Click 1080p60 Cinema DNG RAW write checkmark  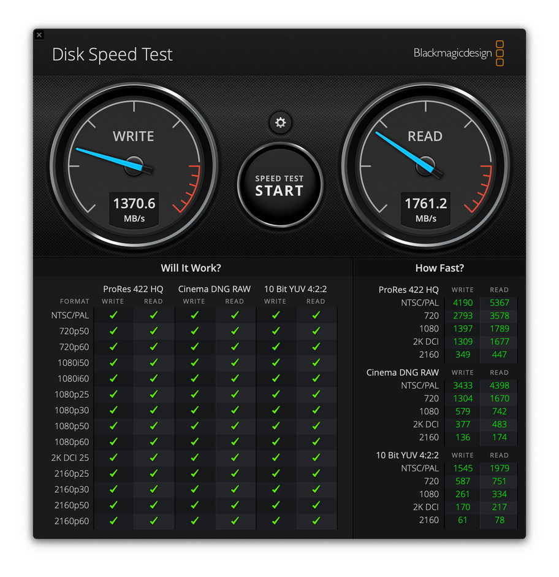click(194, 442)
